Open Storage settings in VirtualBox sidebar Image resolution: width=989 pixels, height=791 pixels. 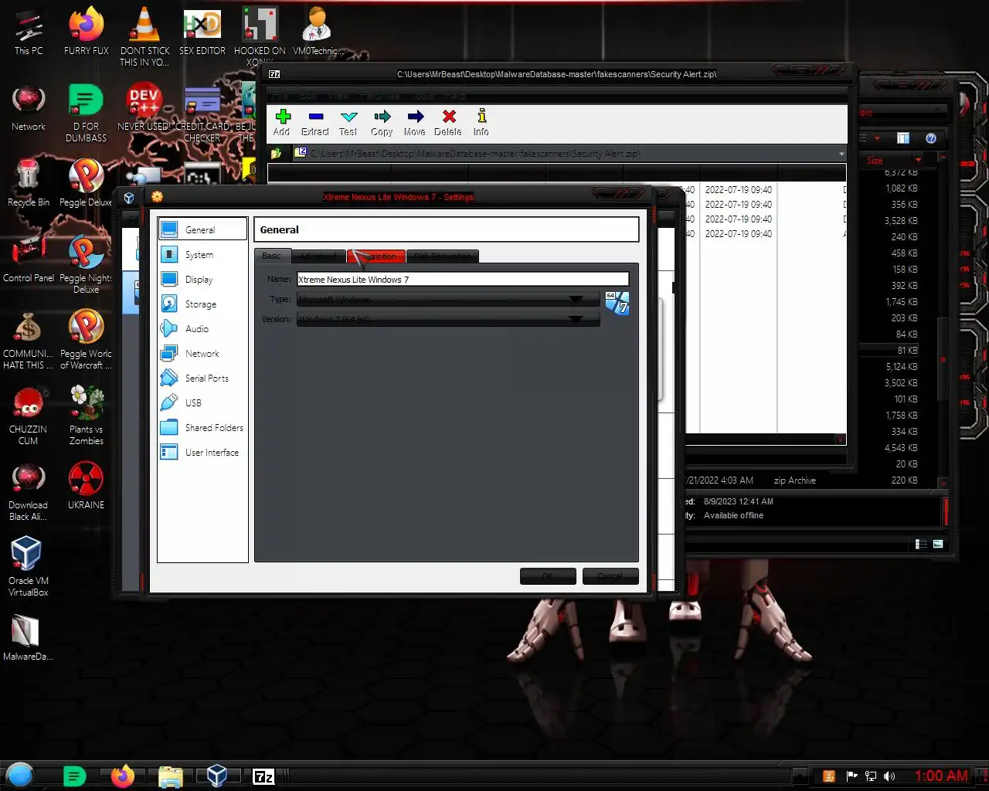202,304
